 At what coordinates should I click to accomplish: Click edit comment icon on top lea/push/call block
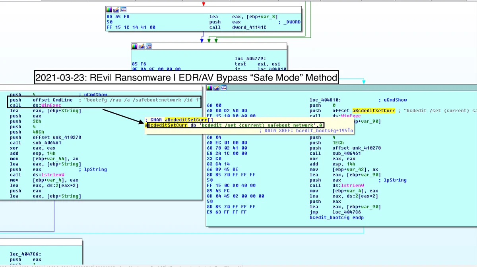click(x=116, y=9)
